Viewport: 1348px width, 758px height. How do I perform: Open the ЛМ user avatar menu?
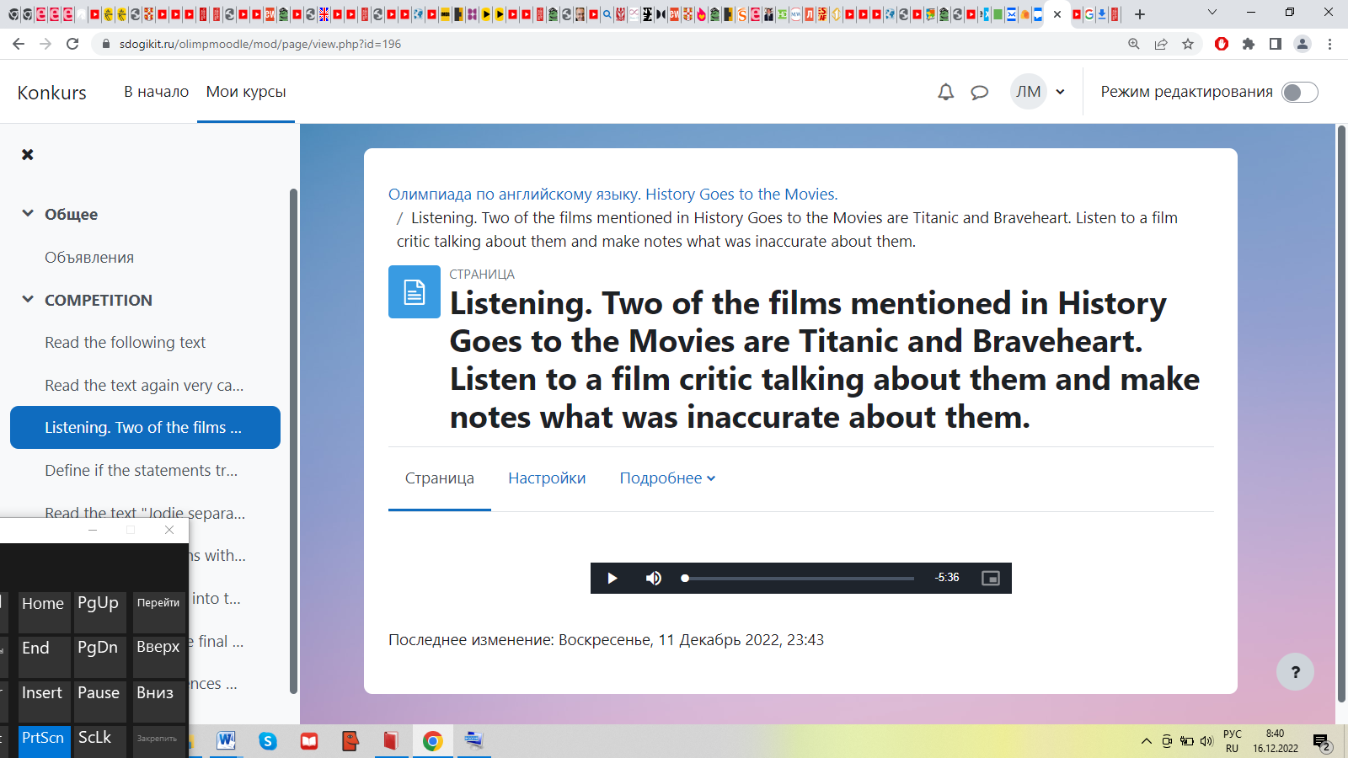(1028, 92)
